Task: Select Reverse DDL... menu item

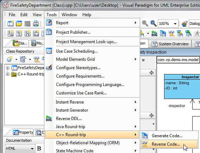Action: pos(92,119)
